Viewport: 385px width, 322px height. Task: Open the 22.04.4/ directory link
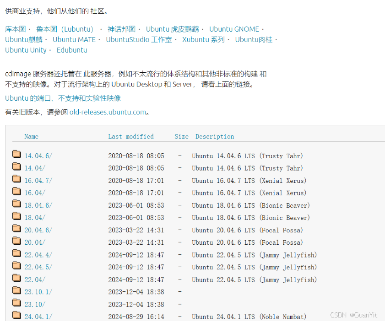tap(38, 255)
